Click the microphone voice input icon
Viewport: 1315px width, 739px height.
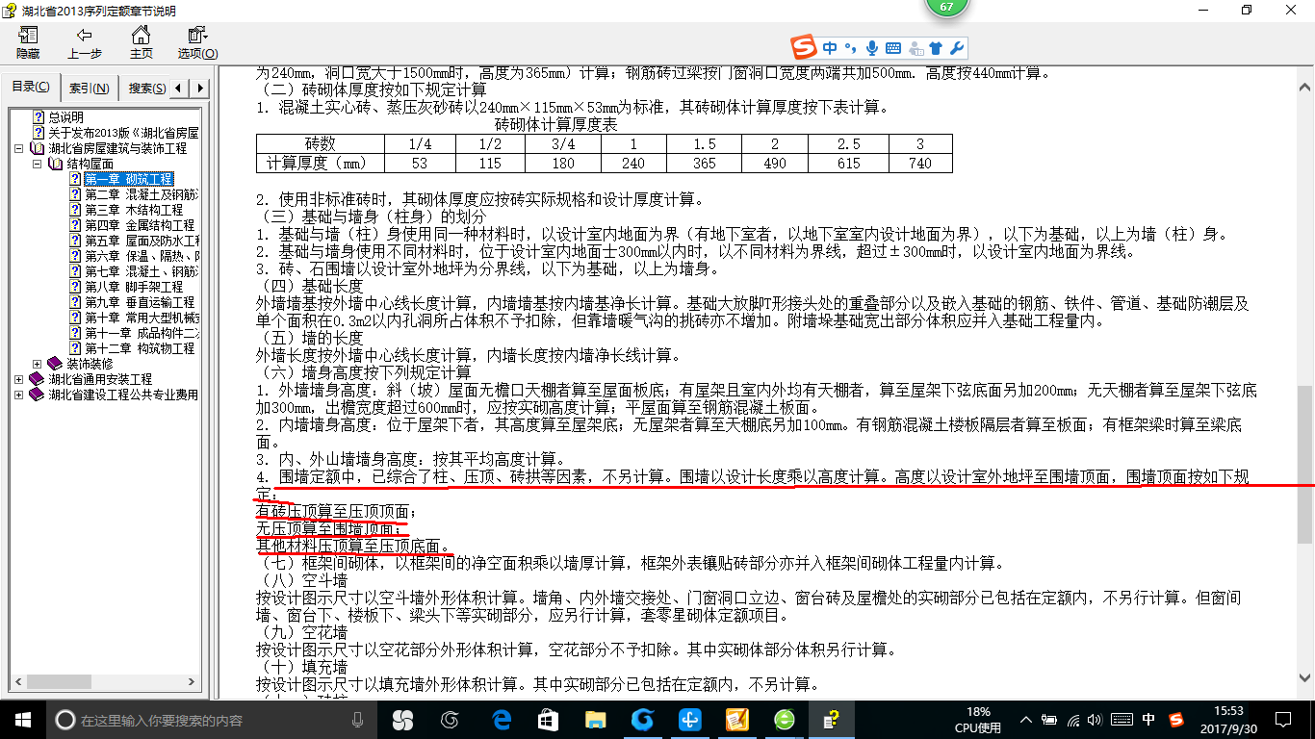[872, 47]
